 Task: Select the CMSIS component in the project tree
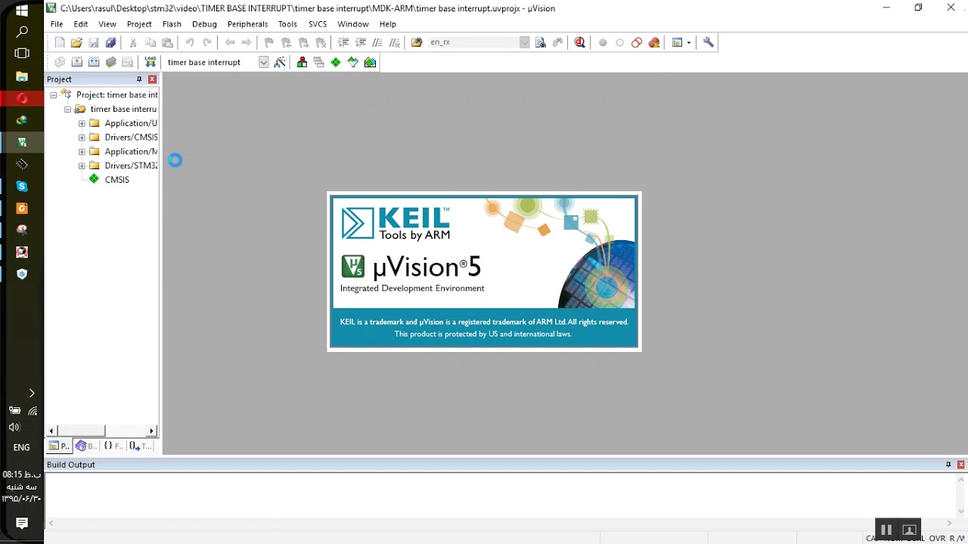point(117,180)
